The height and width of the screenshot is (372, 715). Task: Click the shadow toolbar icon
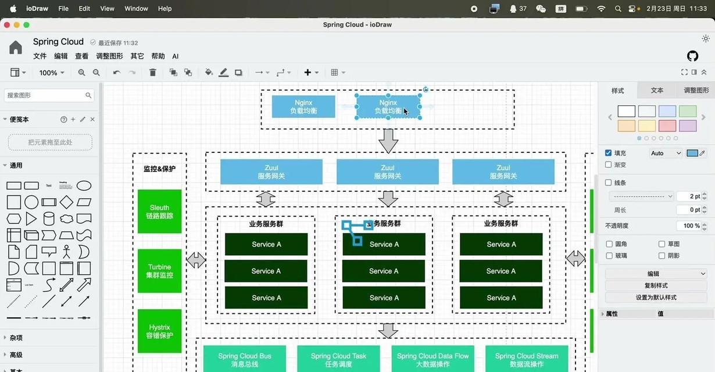tap(238, 73)
